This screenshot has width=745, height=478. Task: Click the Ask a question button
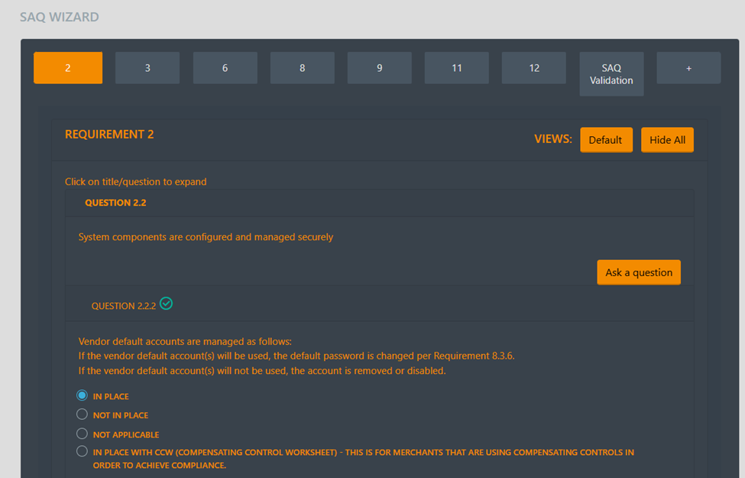(639, 272)
